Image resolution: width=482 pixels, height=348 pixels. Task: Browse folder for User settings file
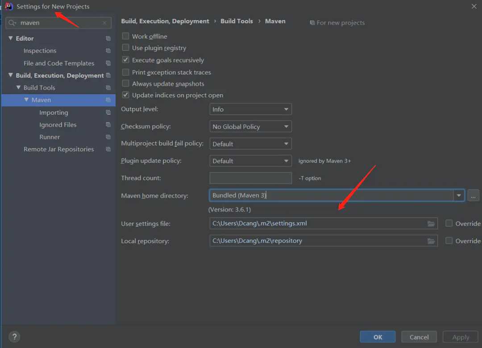(431, 224)
